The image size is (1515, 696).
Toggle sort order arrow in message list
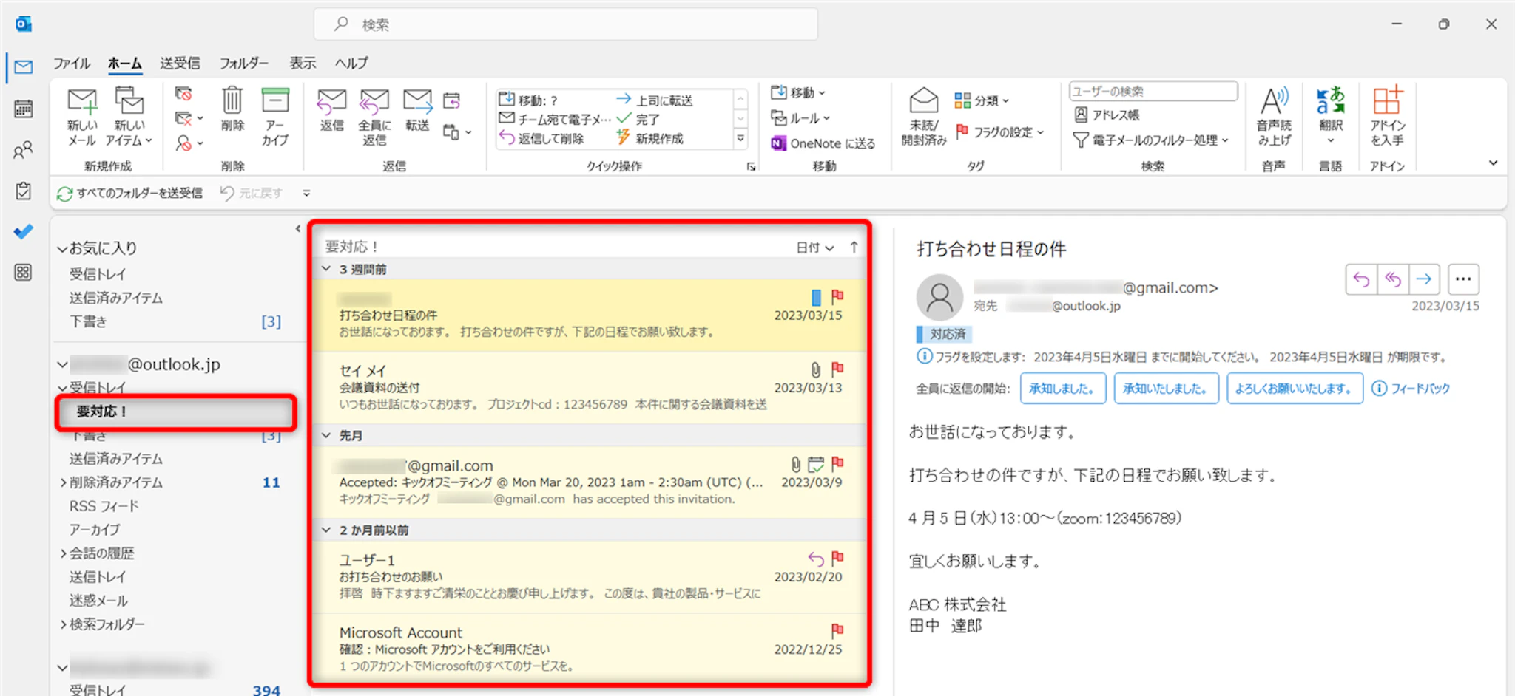tap(854, 248)
